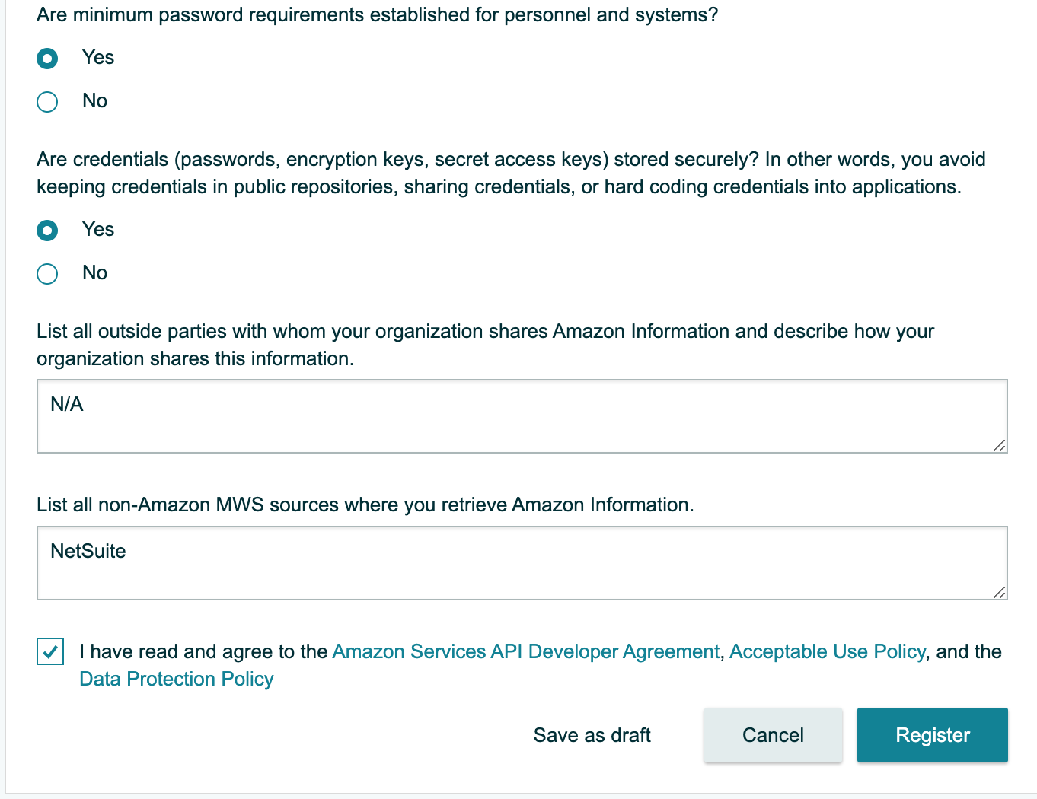This screenshot has height=799, width=1037.
Task: Click the 'Yes' label text under credentials question
Action: pos(98,230)
